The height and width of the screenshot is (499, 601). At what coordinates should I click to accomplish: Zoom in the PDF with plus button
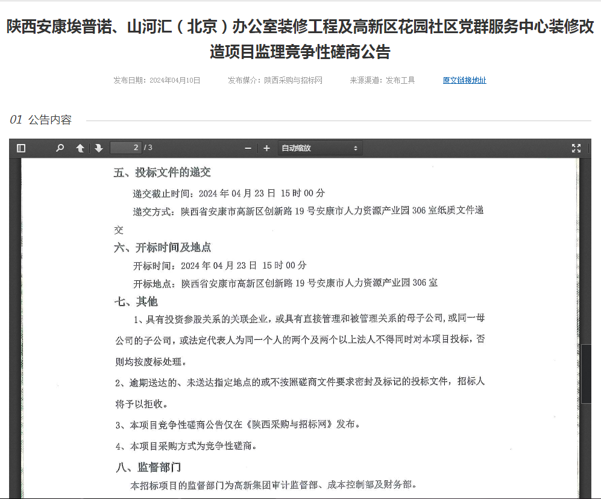click(267, 148)
